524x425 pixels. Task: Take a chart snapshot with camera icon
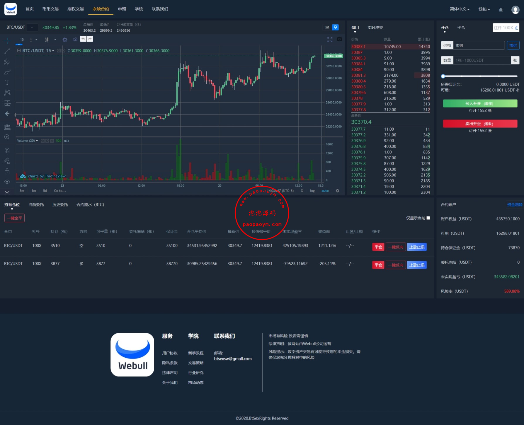pos(339,39)
